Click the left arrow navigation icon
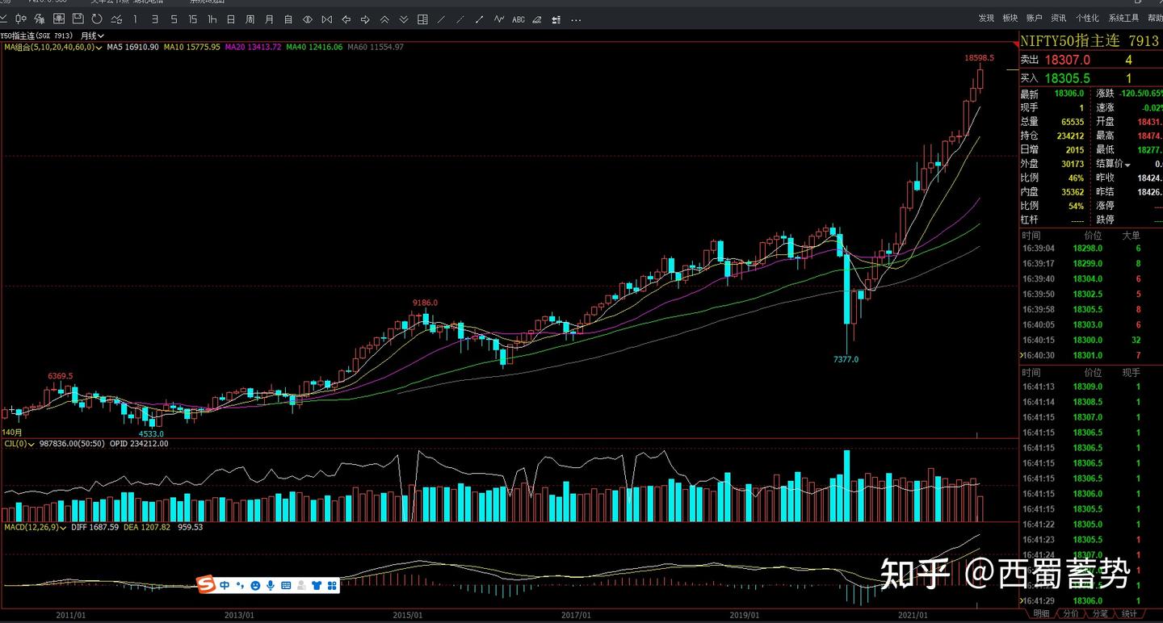The width and height of the screenshot is (1163, 623). point(346,19)
